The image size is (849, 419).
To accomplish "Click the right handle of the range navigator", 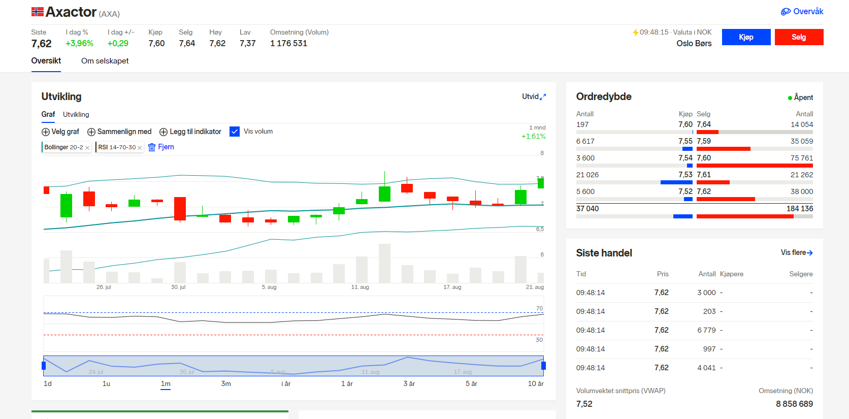I will pos(544,366).
